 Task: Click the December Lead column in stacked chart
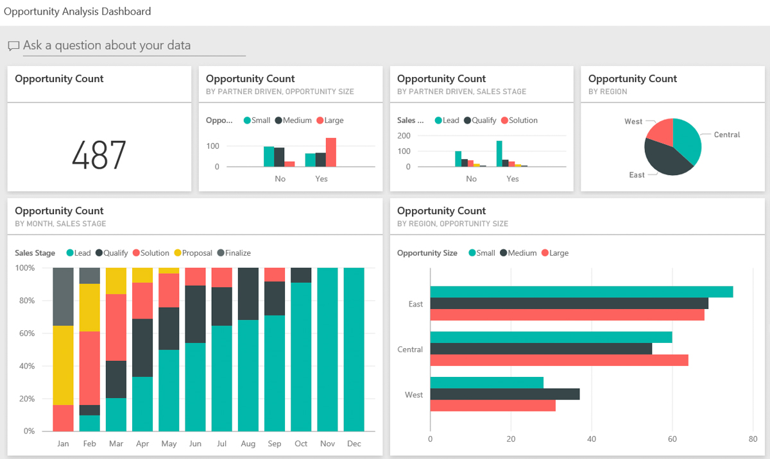(x=354, y=349)
